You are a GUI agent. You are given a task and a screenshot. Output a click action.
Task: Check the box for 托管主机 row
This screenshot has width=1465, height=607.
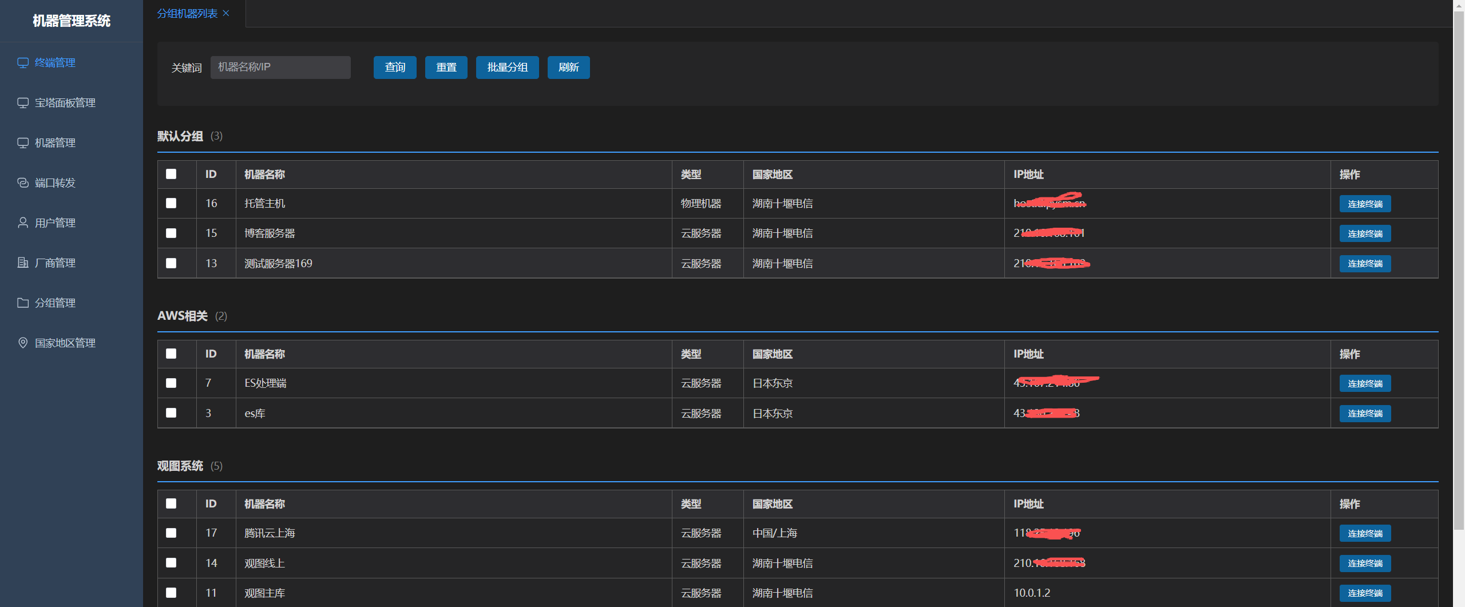pos(171,203)
